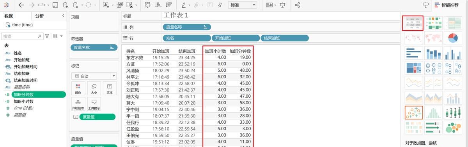Click the 加班小时数 column header

(216, 51)
